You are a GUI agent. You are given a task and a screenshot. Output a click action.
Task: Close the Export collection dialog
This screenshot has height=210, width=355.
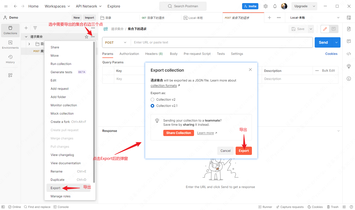(250, 70)
